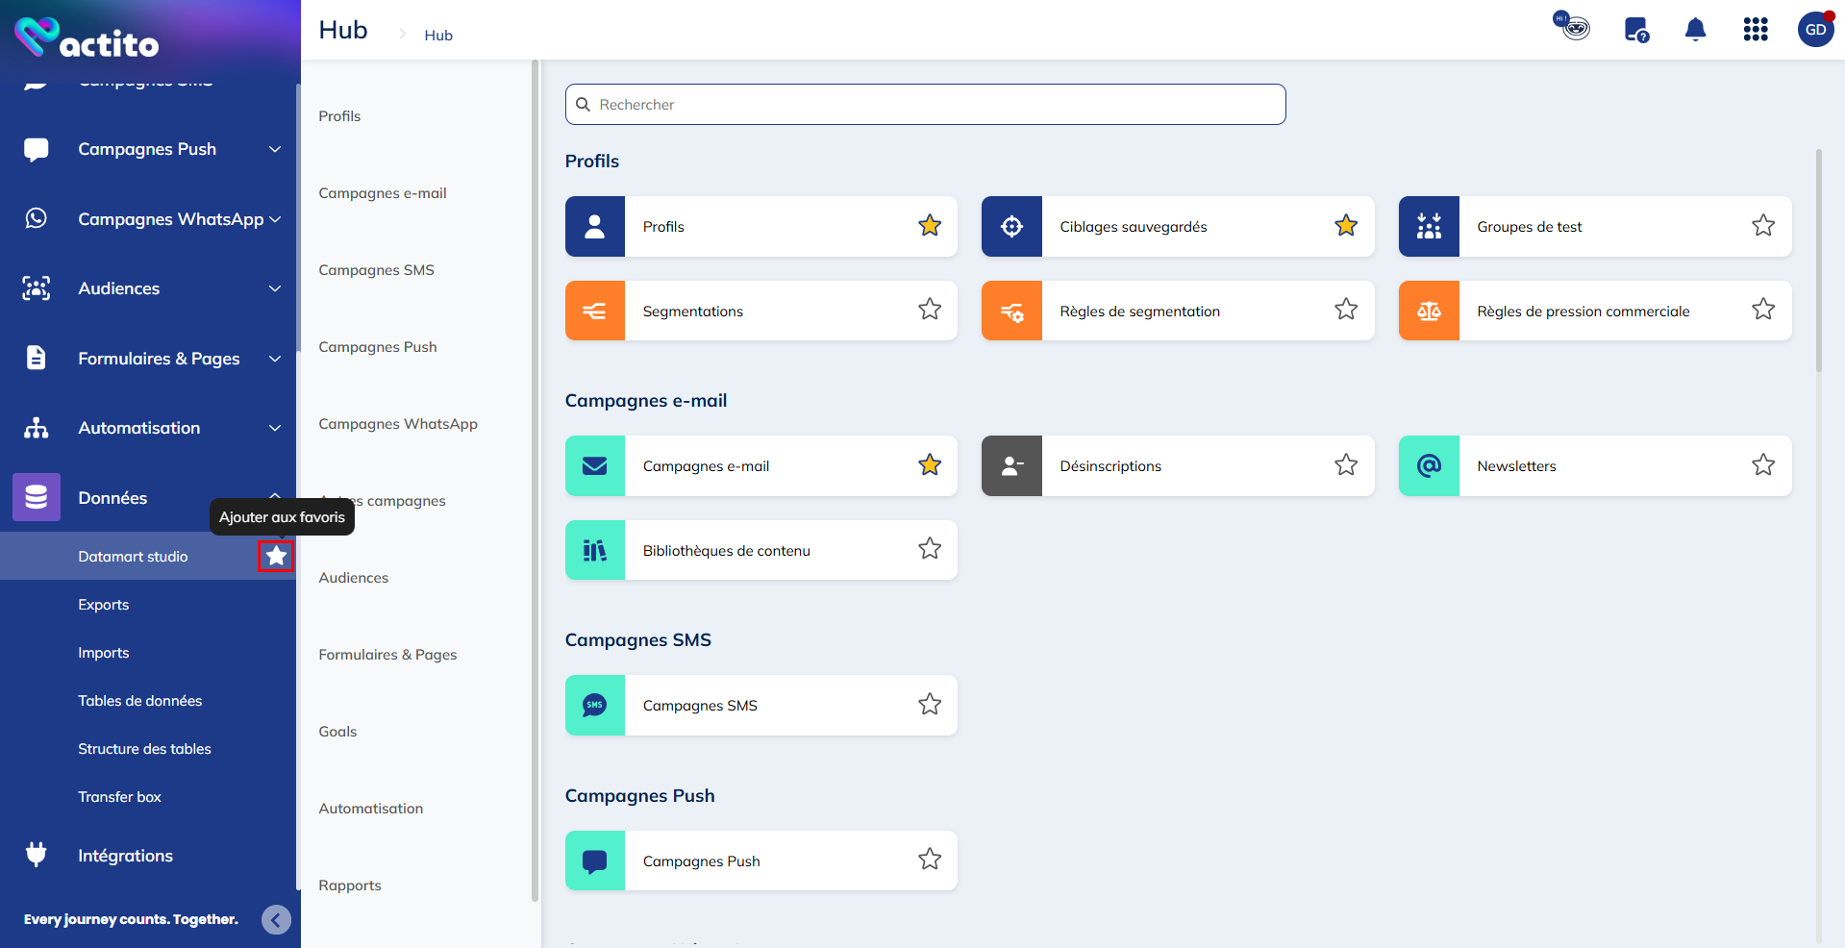The height and width of the screenshot is (948, 1845).
Task: Click the Actito logo
Action: point(87,38)
